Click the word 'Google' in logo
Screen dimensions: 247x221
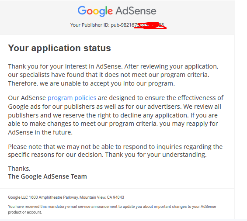tap(95, 11)
